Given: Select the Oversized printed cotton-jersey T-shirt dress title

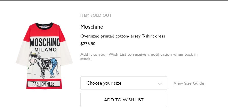Looking at the screenshot, I should tap(123, 36).
